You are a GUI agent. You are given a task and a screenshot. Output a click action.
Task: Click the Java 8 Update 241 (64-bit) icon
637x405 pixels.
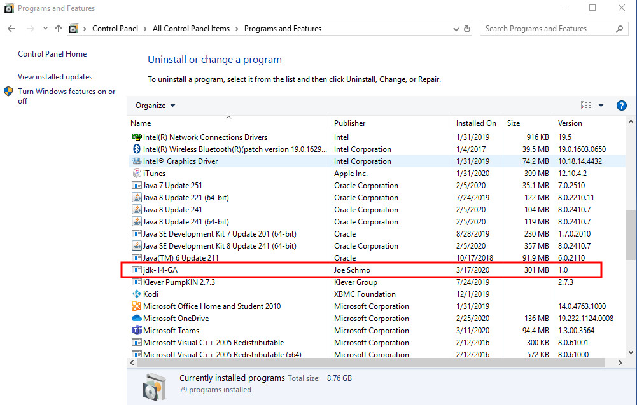[136, 221]
